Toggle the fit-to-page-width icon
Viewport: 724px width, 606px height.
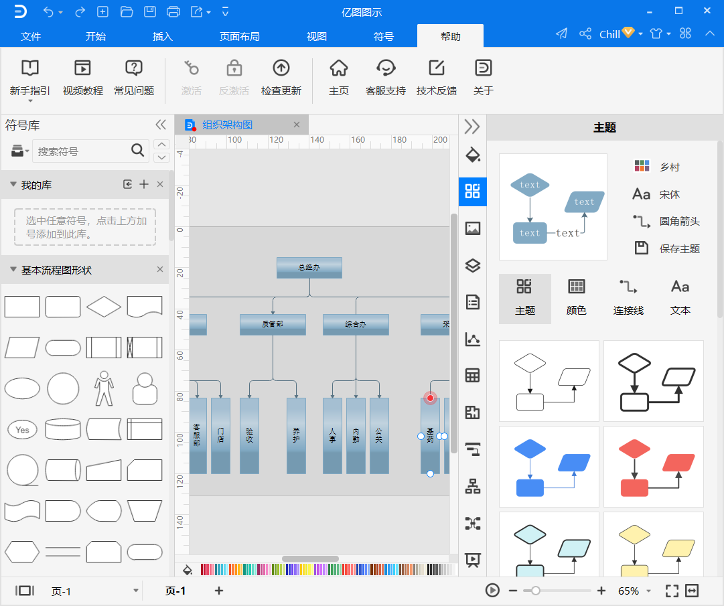pos(692,591)
